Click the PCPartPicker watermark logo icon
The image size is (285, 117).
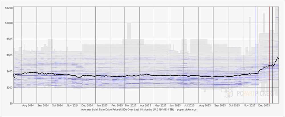[x=228, y=93]
